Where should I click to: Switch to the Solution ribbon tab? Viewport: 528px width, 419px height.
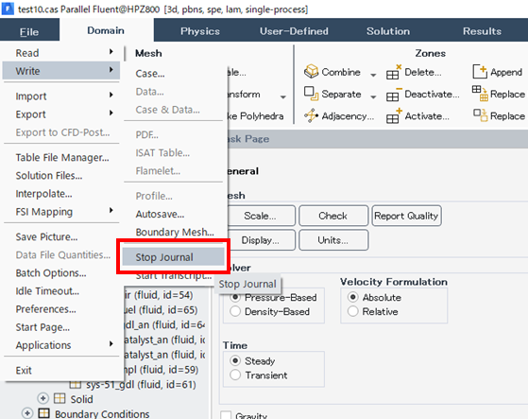pos(388,31)
